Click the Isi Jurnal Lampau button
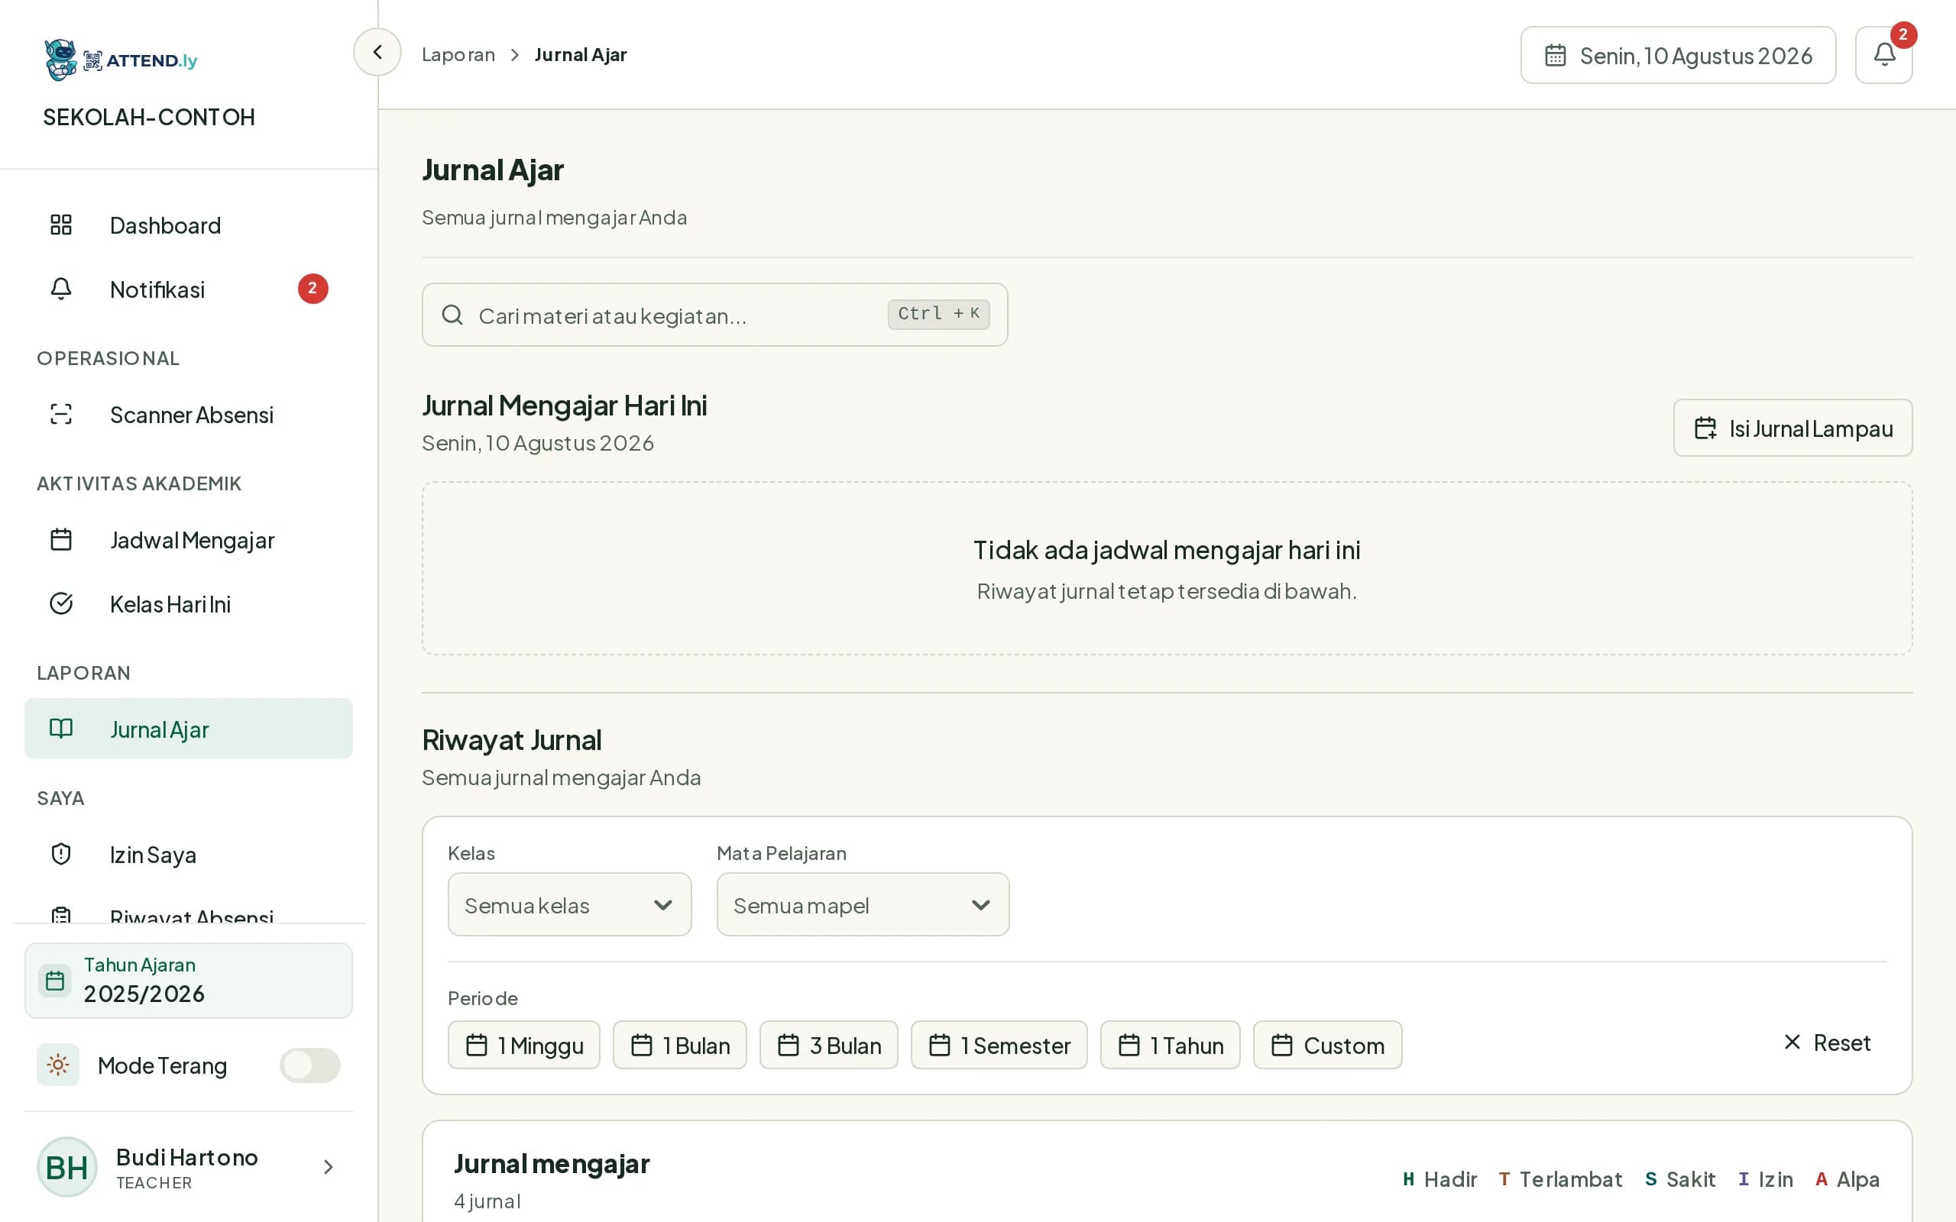 (1792, 428)
